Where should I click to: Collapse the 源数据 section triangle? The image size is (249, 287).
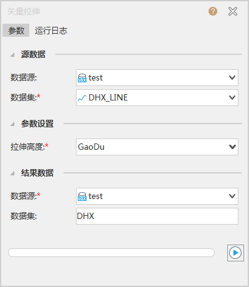click(12, 55)
